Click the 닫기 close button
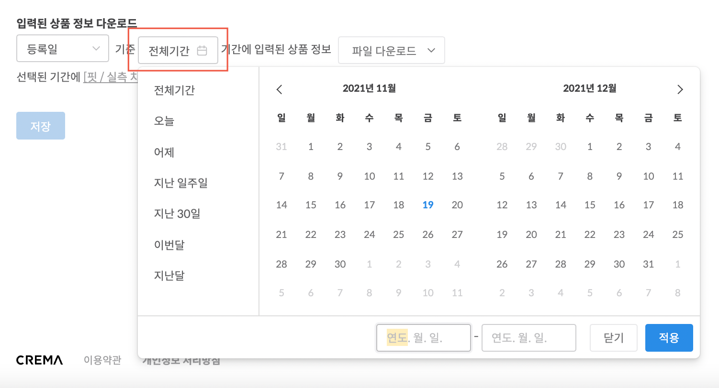This screenshot has height=388, width=719. (x=613, y=337)
